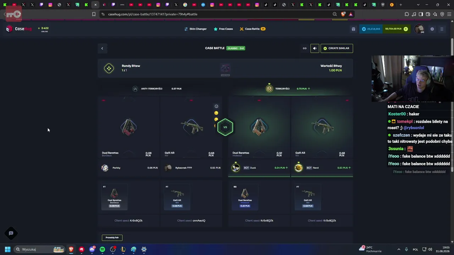Click the Terrorist team badge icon
Image resolution: width=454 pixels, height=255 pixels.
[x=270, y=89]
